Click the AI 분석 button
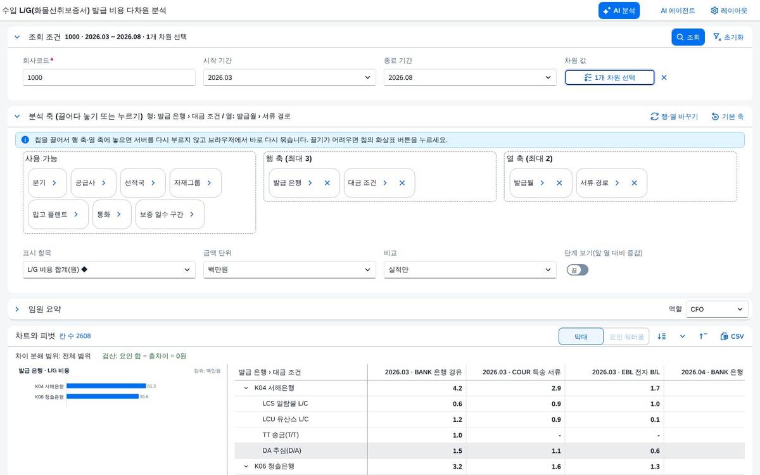Image resolution: width=760 pixels, height=475 pixels. (x=619, y=11)
